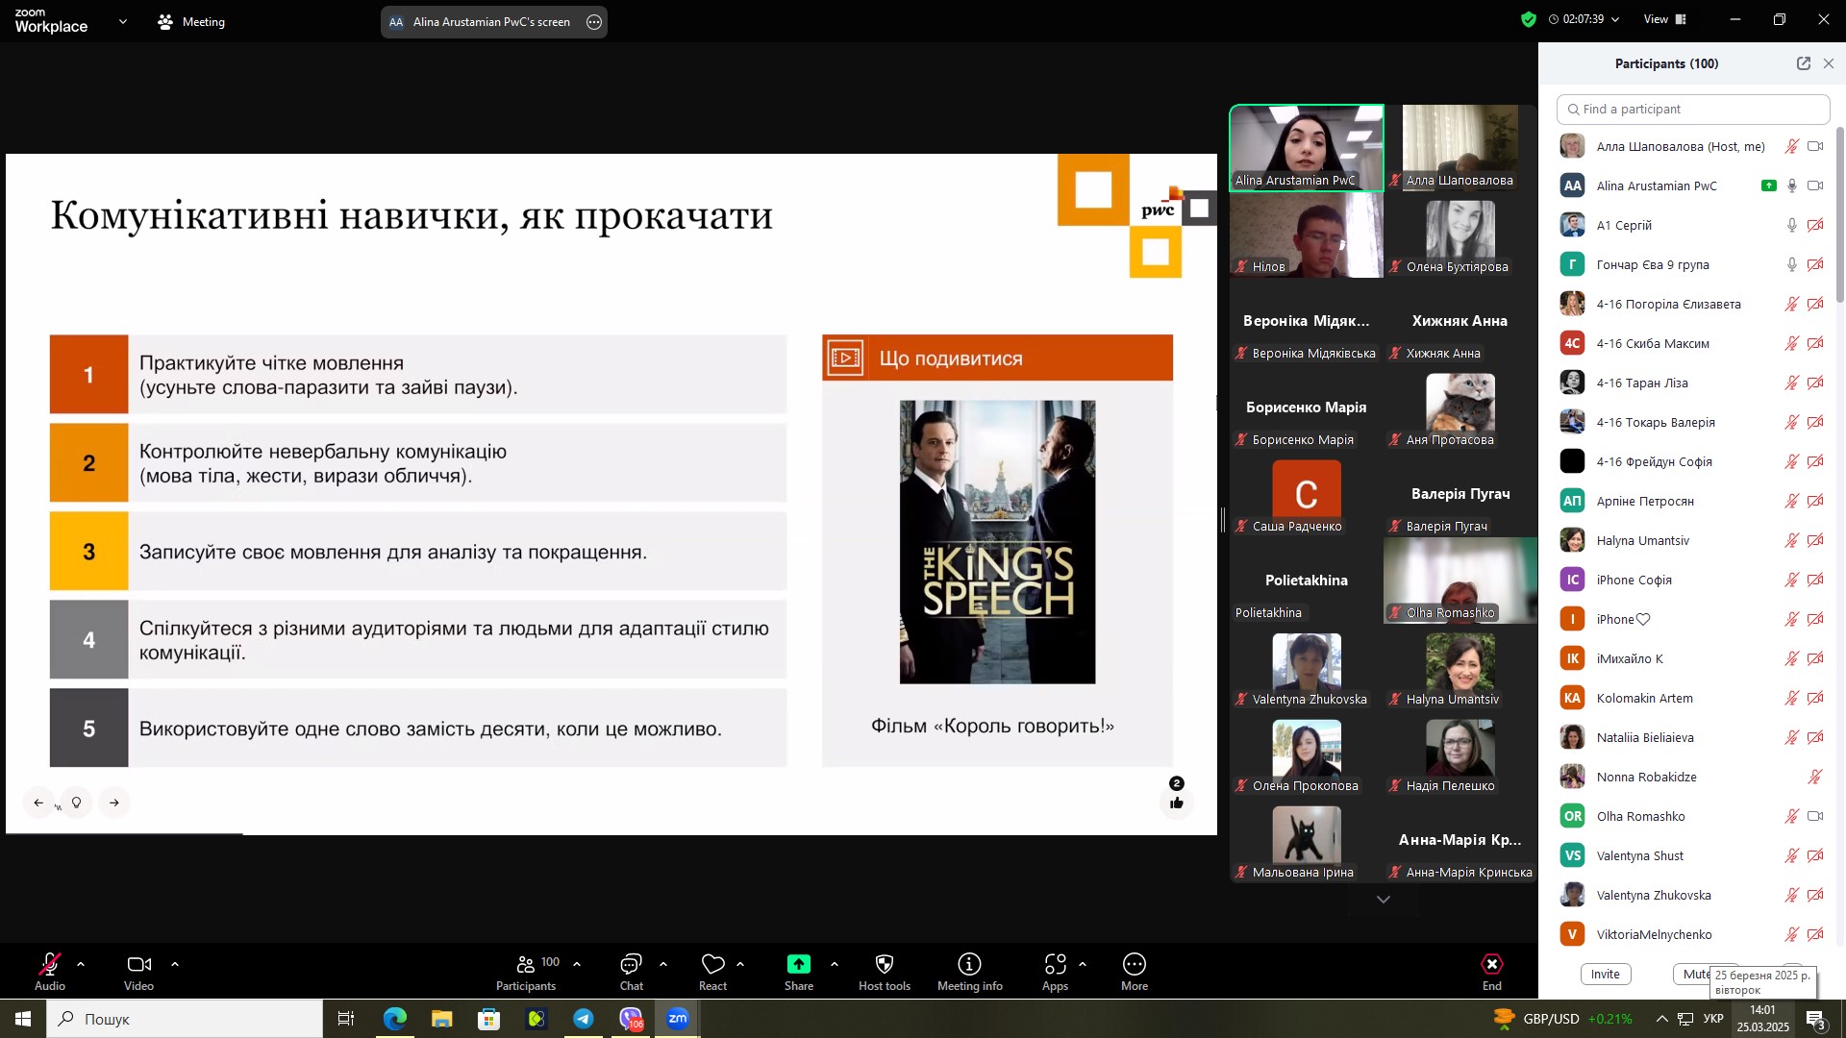Viewport: 1846px width, 1038px height.
Task: Expand Apps options arrow
Action: pyautogui.click(x=1083, y=964)
